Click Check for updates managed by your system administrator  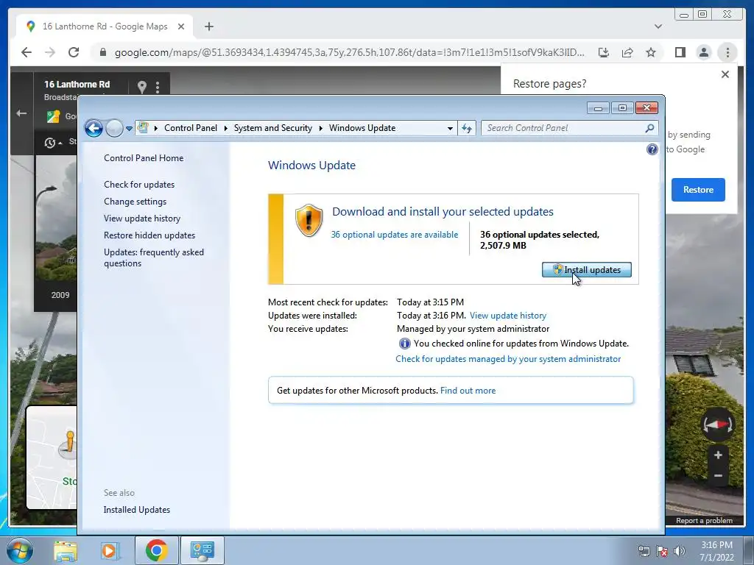[508, 359]
